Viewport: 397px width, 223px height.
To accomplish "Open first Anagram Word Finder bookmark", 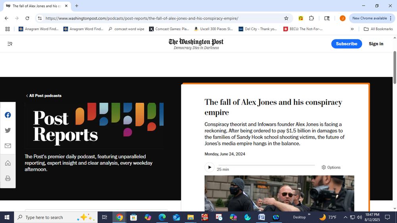I will [x=39, y=29].
